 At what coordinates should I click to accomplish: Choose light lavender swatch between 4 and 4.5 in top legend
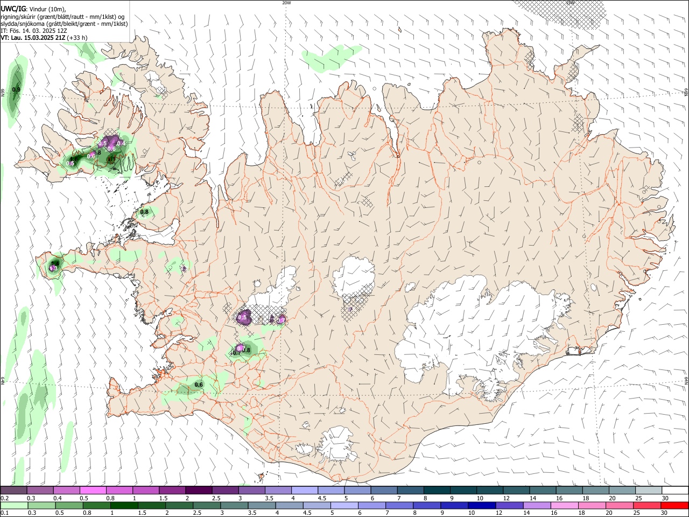coord(304,490)
